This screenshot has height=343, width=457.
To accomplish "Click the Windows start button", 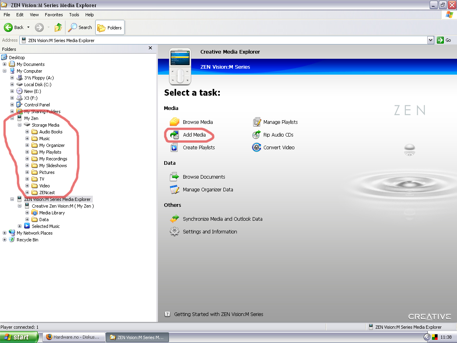I will [19, 337].
